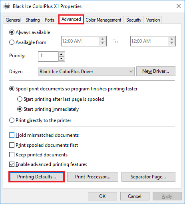The width and height of the screenshot is (185, 204).
Task: Click the New Driver button
Action: (156, 71)
